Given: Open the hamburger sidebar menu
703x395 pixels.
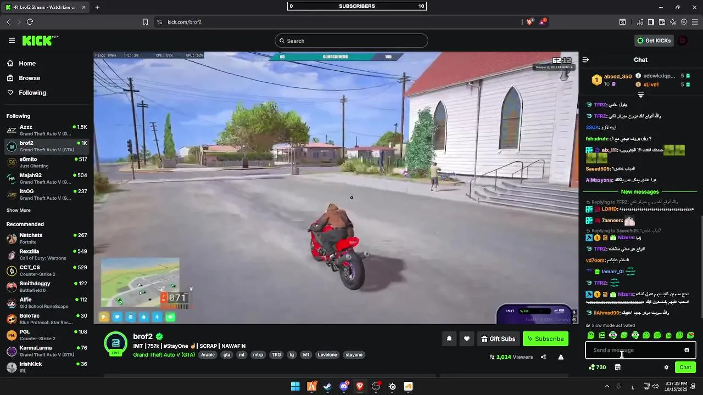Looking at the screenshot, I should (x=12, y=41).
